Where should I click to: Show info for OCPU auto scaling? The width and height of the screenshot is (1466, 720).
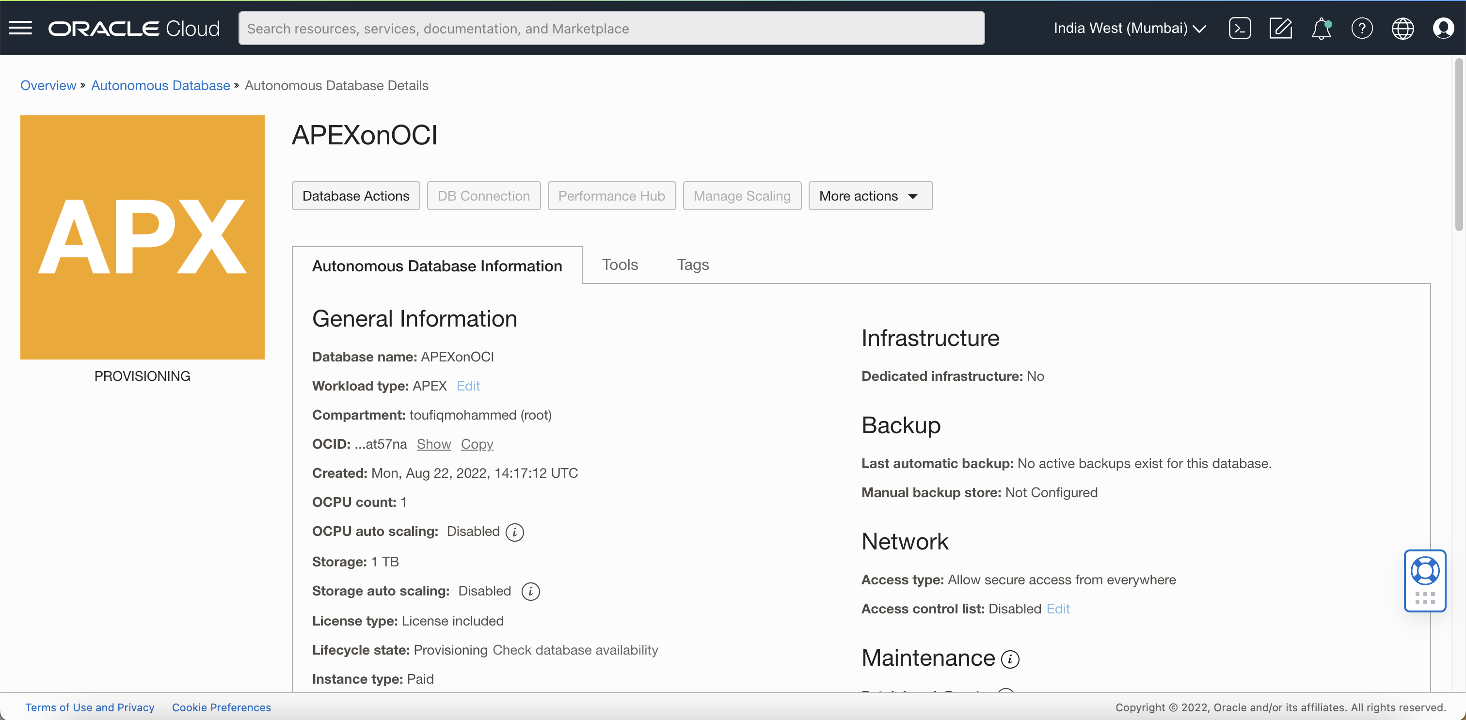point(514,532)
